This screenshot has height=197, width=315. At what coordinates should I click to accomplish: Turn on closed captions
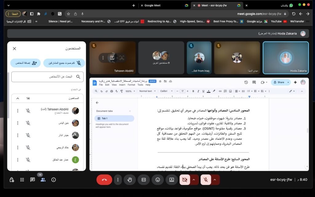tap(144, 180)
